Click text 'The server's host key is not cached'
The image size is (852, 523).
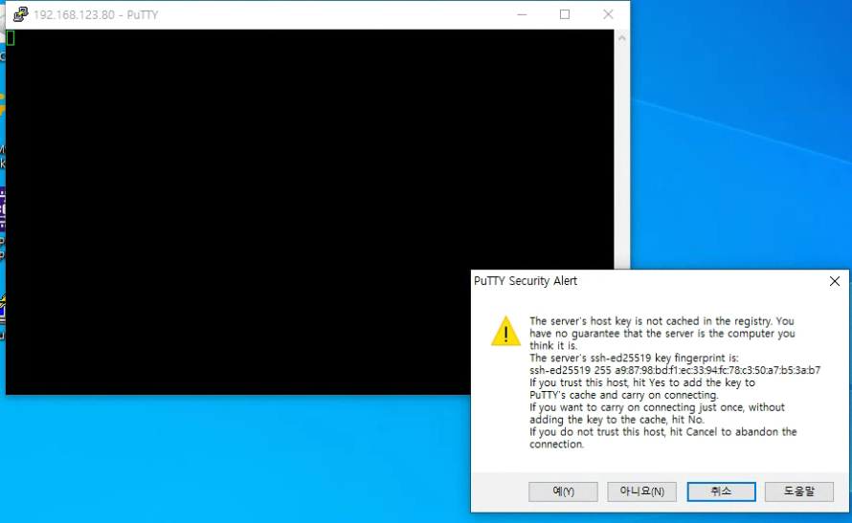pos(614,321)
